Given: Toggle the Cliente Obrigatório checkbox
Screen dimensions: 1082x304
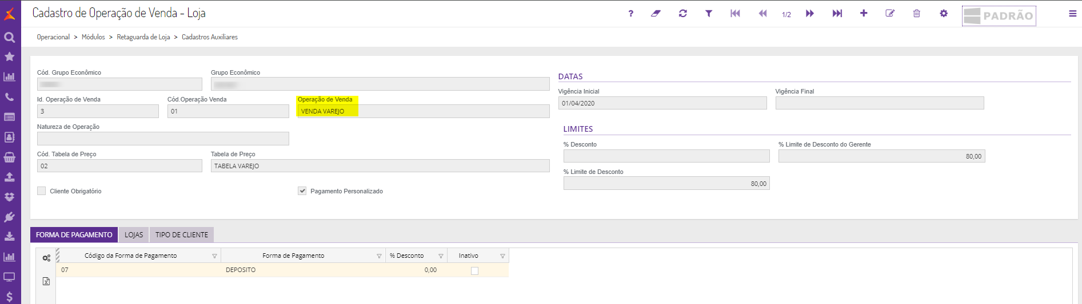Looking at the screenshot, I should tap(41, 191).
